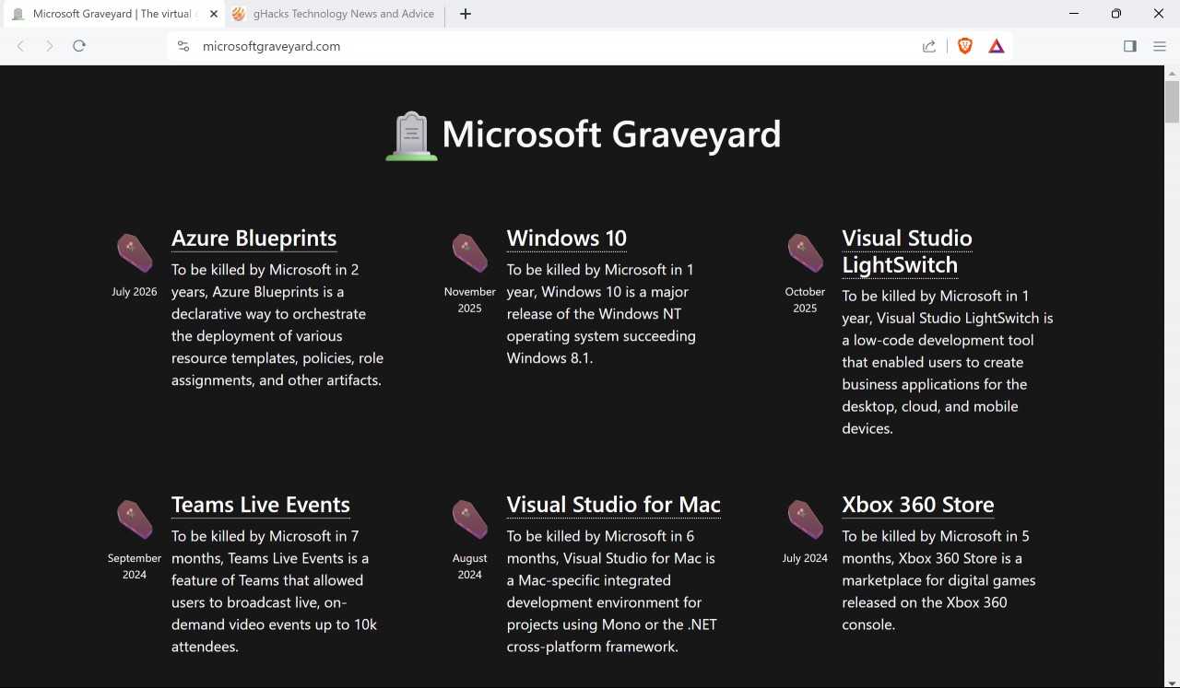Click the September 2024 date label
Screen dimensions: 1180x688
(135, 566)
